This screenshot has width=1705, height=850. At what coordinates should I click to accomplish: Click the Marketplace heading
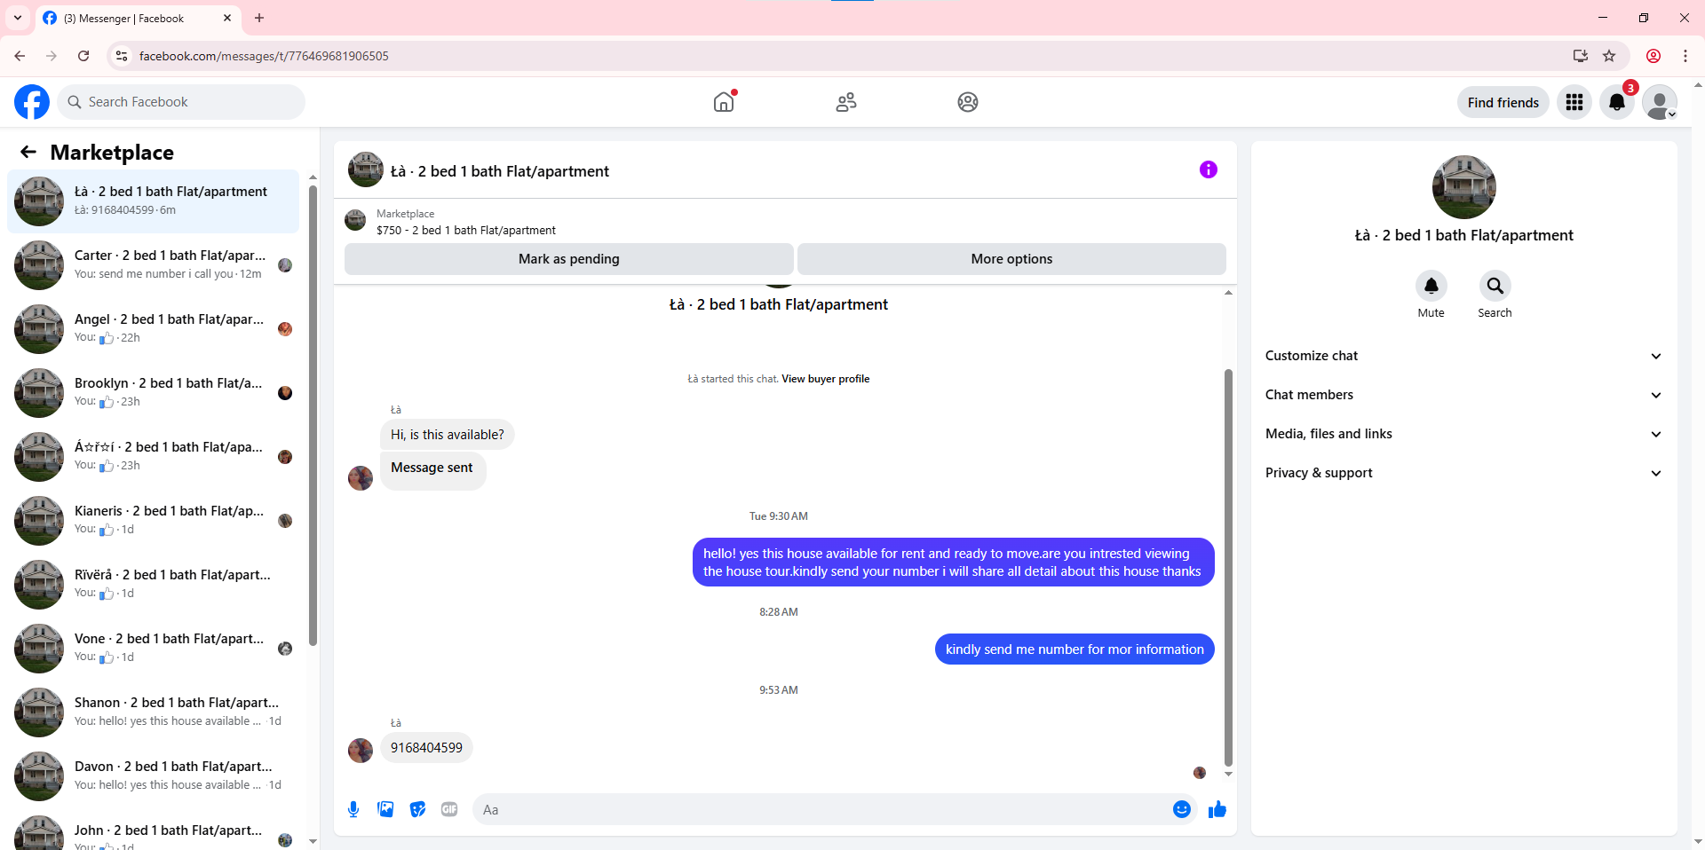(x=112, y=153)
